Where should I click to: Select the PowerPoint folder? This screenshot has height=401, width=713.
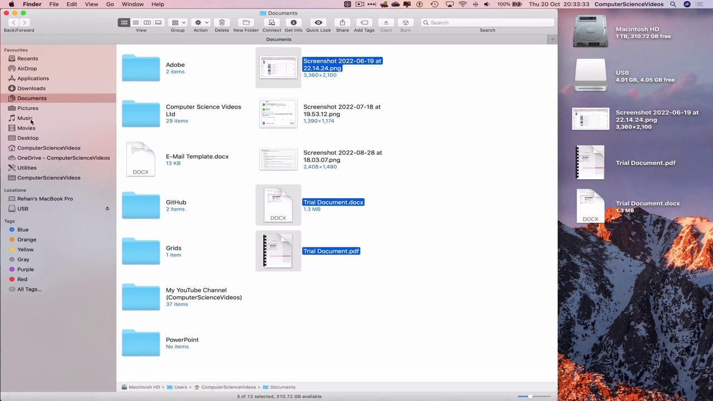(x=141, y=343)
